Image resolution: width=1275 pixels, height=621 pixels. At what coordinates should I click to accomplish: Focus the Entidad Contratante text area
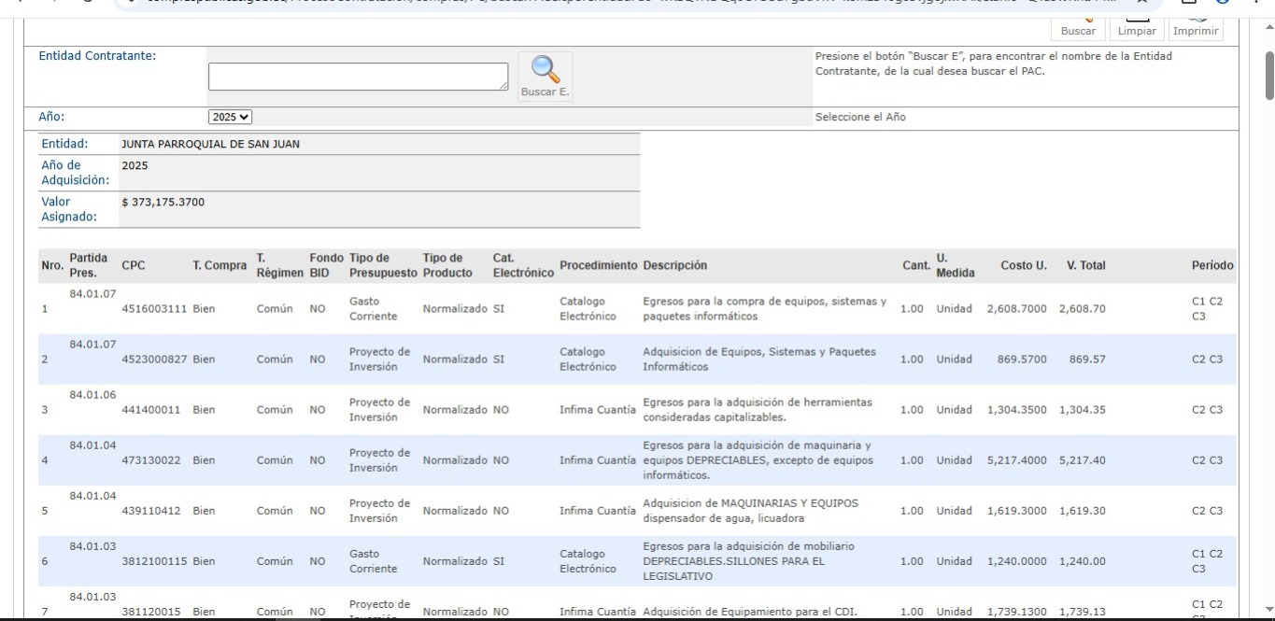click(x=358, y=77)
